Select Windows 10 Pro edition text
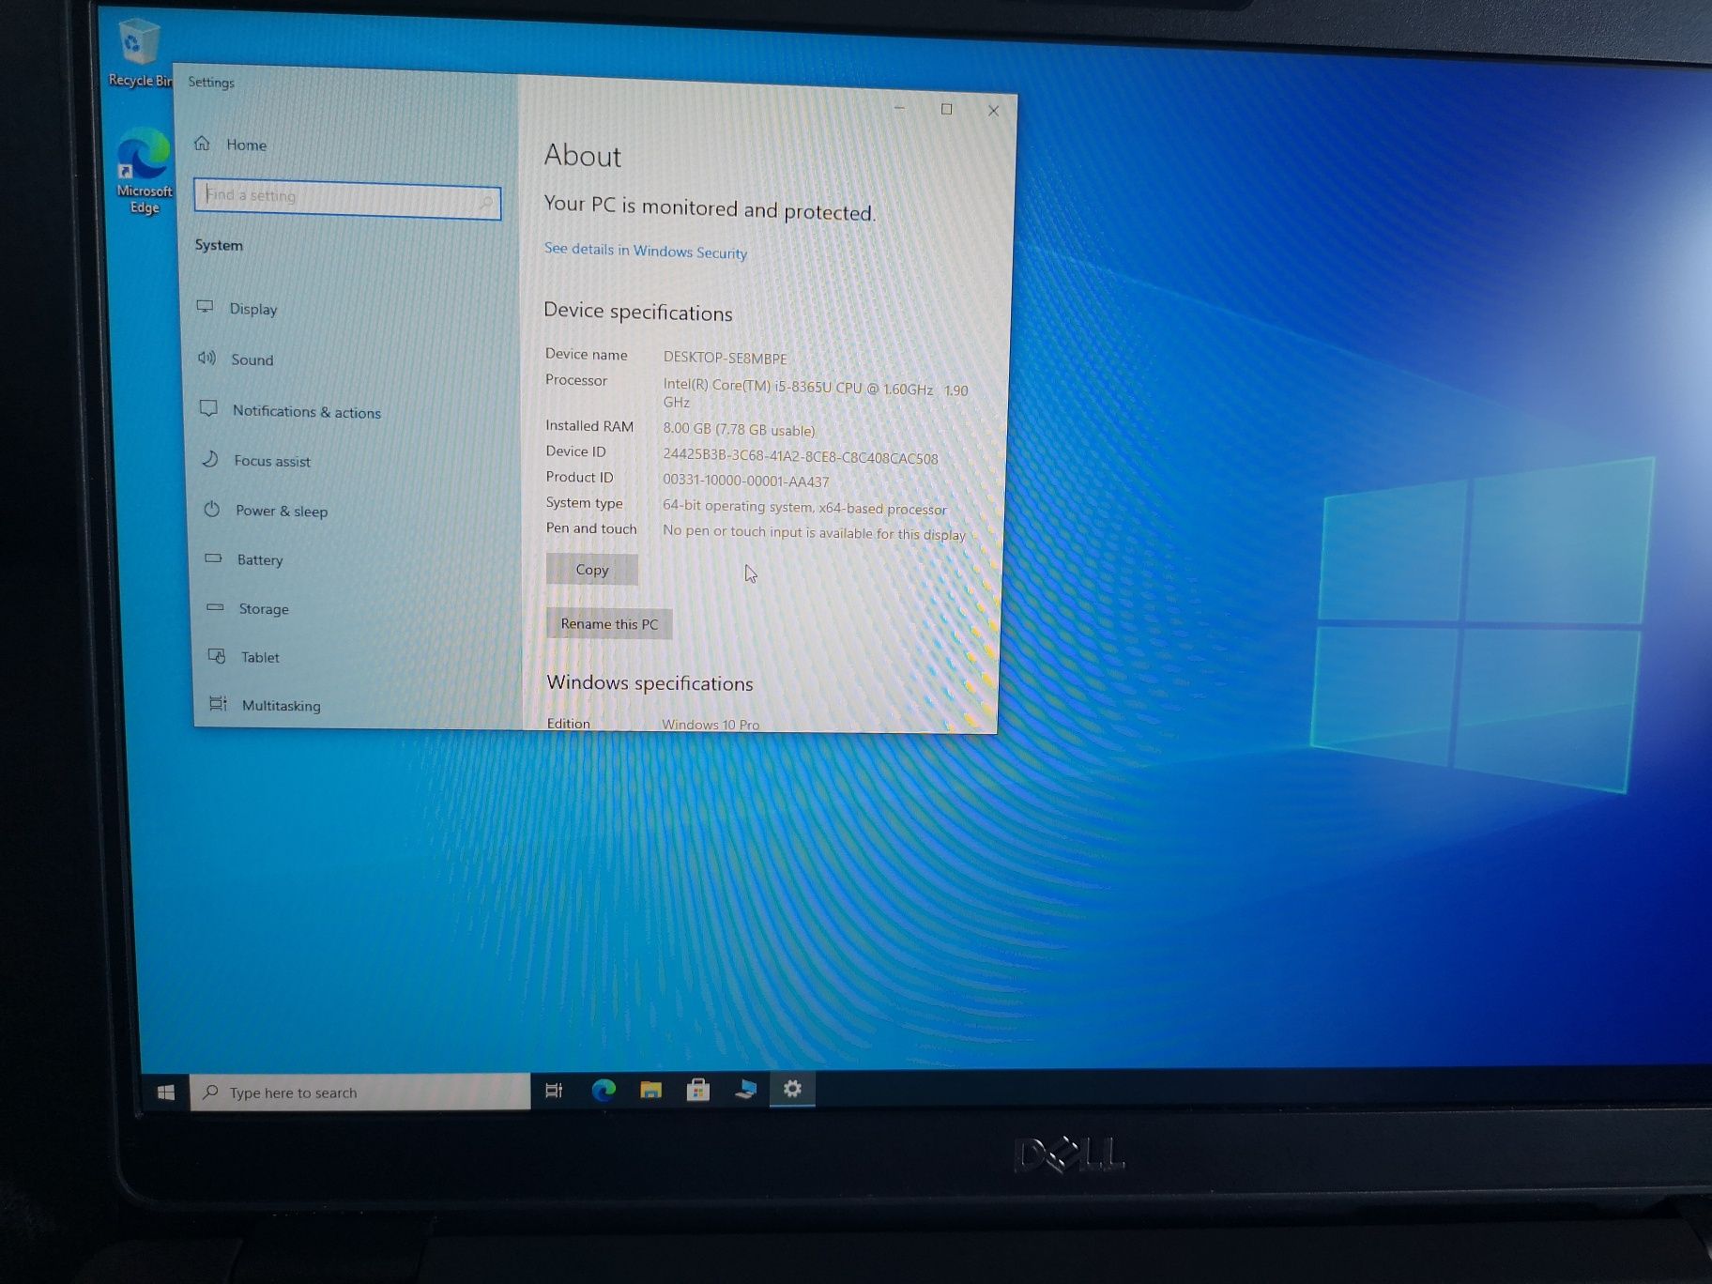Screen dimensions: 1712x1284 tap(711, 725)
